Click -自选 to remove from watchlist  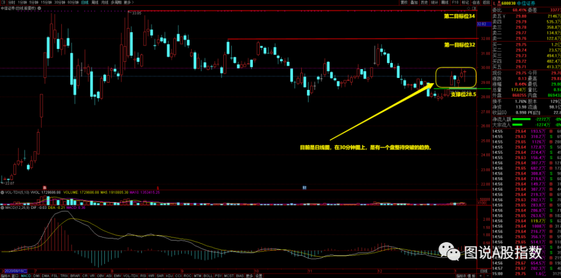476,2
